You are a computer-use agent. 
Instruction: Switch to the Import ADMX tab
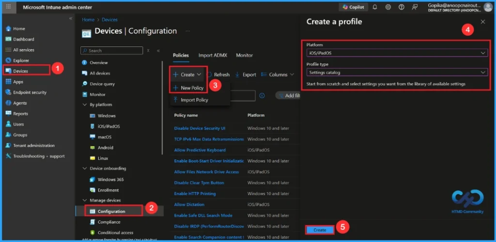pyautogui.click(x=213, y=55)
